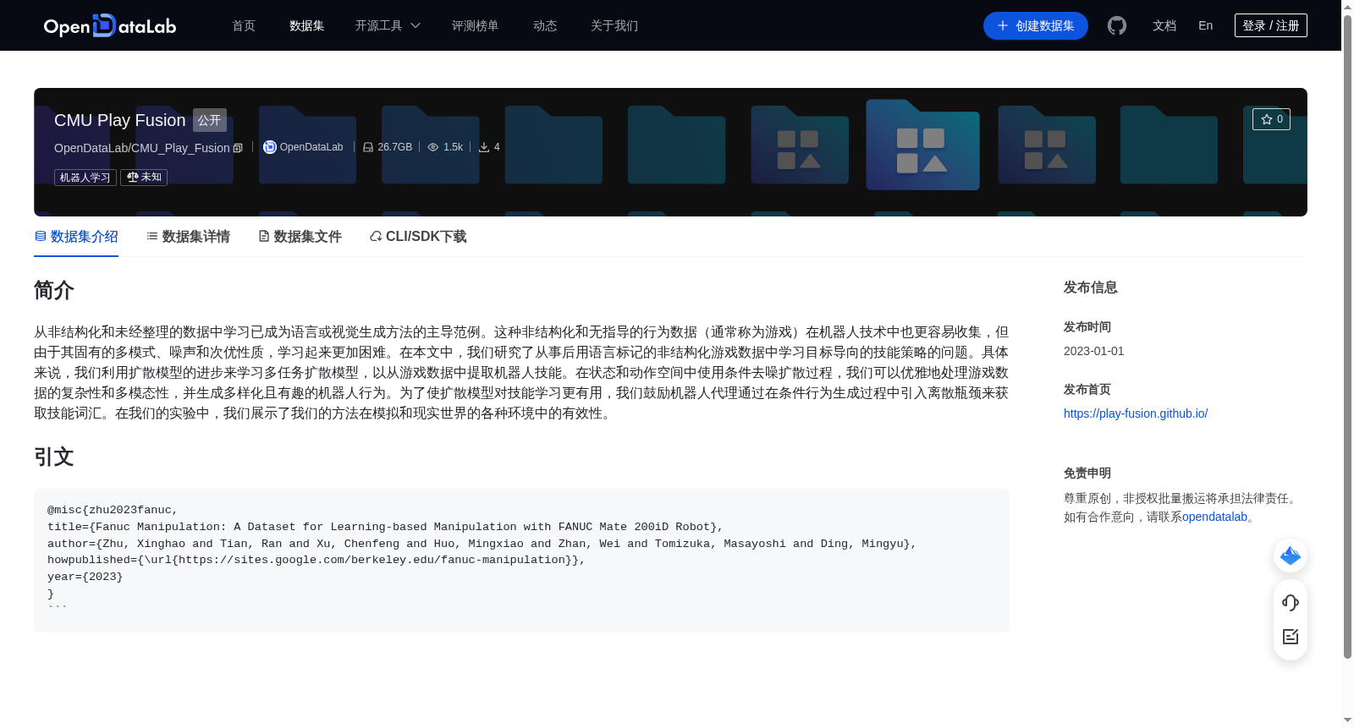1354x728 pixels.
Task: Open the headset customer support icon
Action: click(x=1291, y=603)
